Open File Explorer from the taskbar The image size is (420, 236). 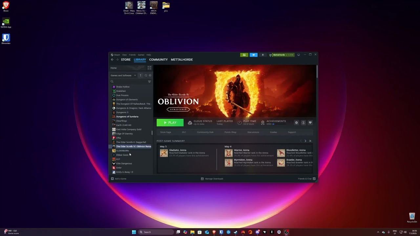(192, 232)
